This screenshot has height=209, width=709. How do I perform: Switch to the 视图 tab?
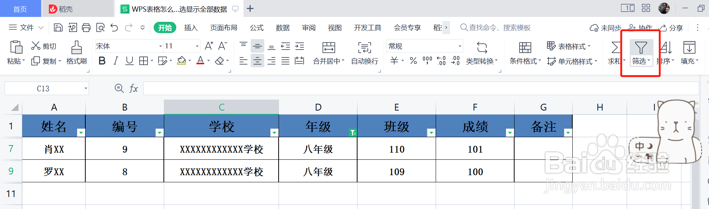[x=334, y=28]
